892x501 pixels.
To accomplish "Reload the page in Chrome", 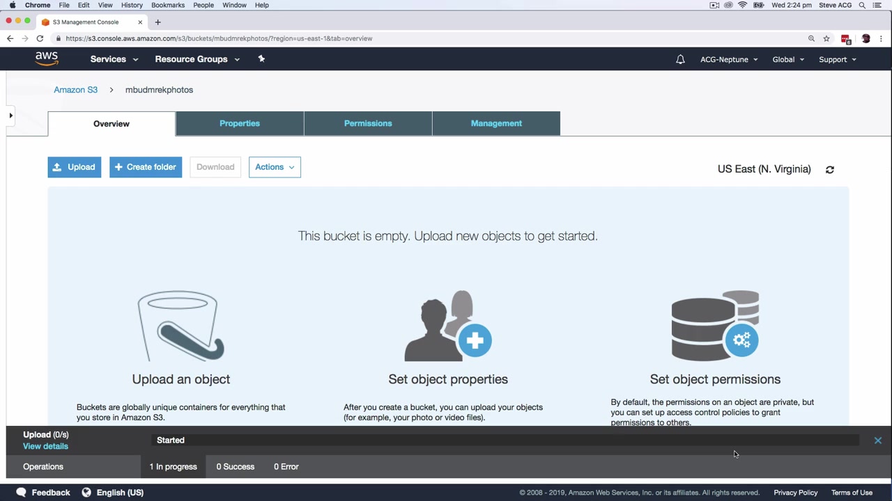I will tap(40, 38).
